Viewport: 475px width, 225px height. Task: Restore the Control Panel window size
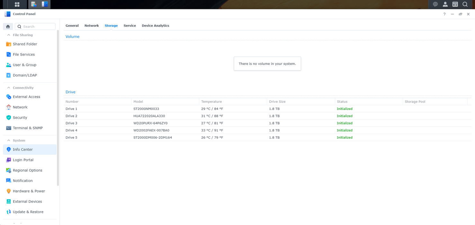click(460, 14)
